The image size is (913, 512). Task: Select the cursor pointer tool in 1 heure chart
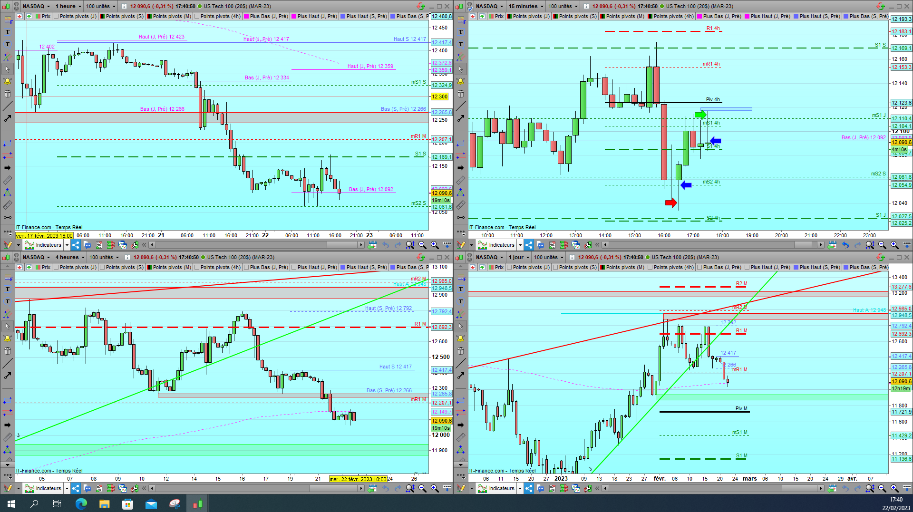tap(7, 69)
